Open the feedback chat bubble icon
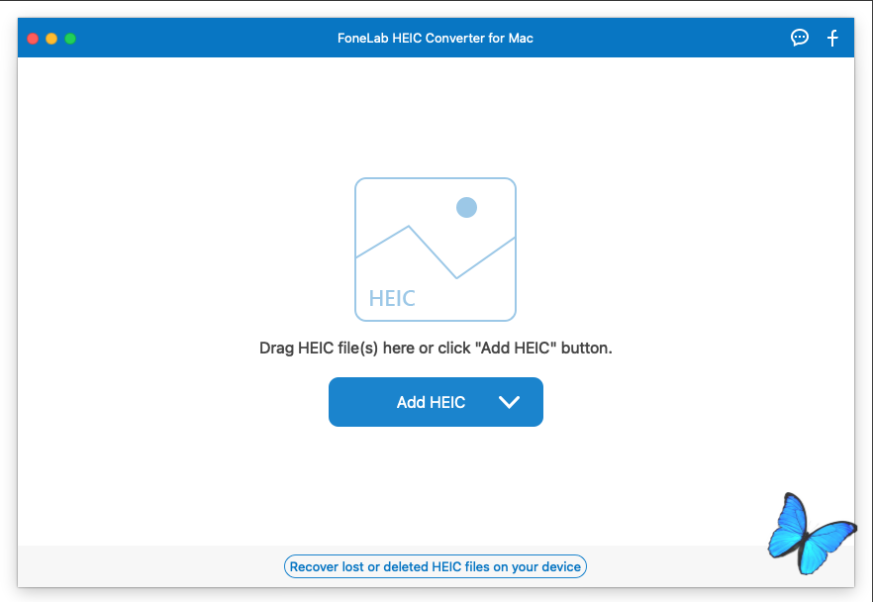 (800, 38)
